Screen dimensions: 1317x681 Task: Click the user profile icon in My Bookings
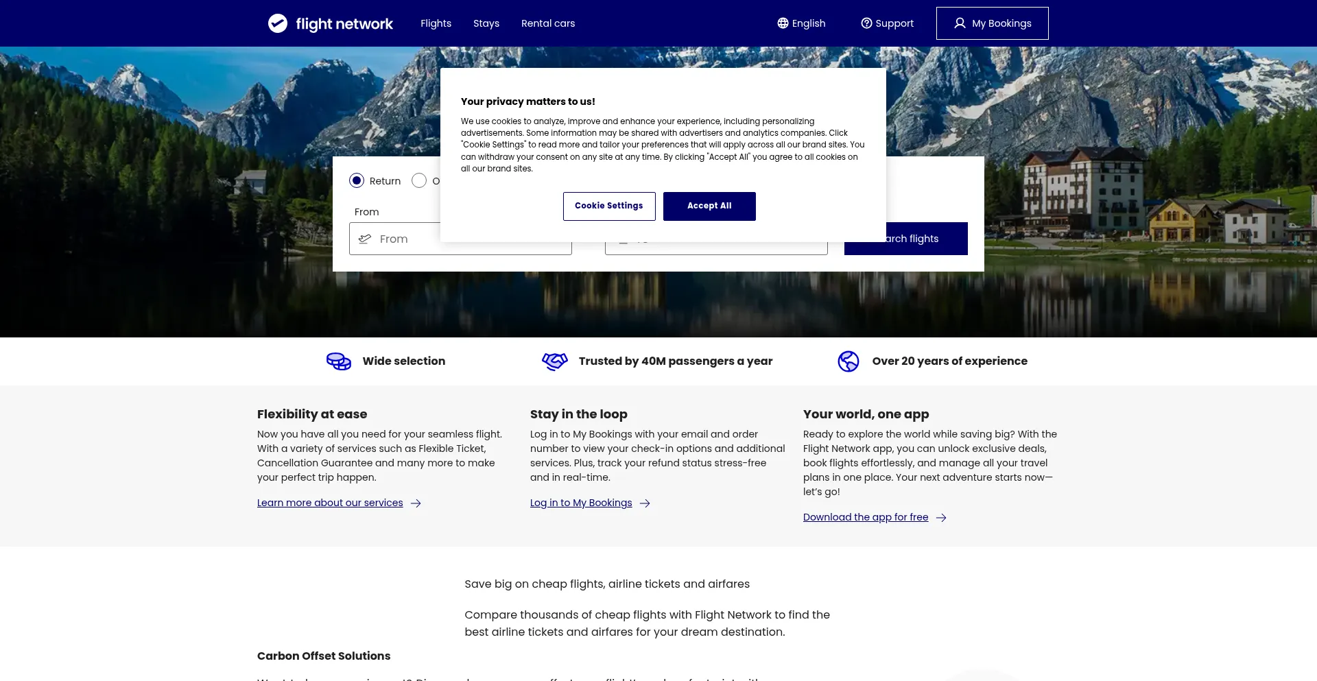pos(960,23)
